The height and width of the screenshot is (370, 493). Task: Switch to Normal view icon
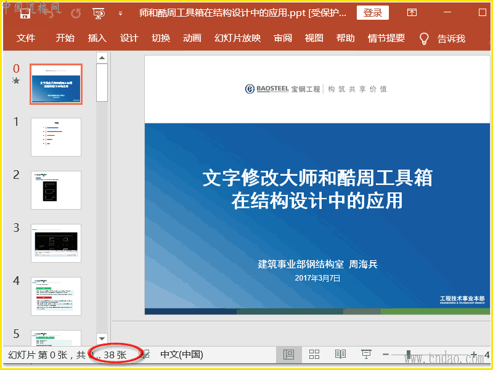[288, 354]
